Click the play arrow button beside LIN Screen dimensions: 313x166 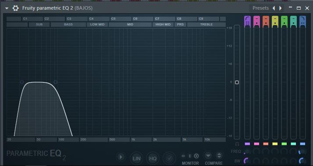(x=121, y=157)
